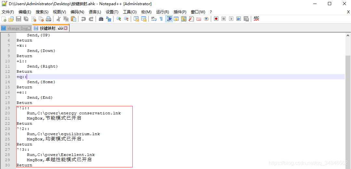The height and width of the screenshot is (169, 351).
Task: Click the New file toolbar icon
Action: (x=4, y=19)
